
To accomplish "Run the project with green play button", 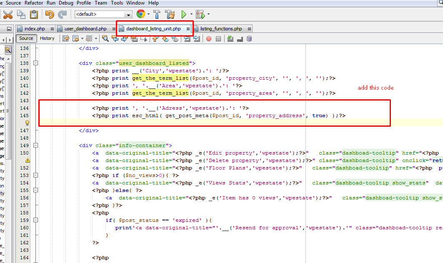I will [x=184, y=15].
